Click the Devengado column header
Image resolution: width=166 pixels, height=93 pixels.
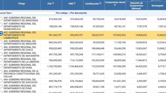157,6
